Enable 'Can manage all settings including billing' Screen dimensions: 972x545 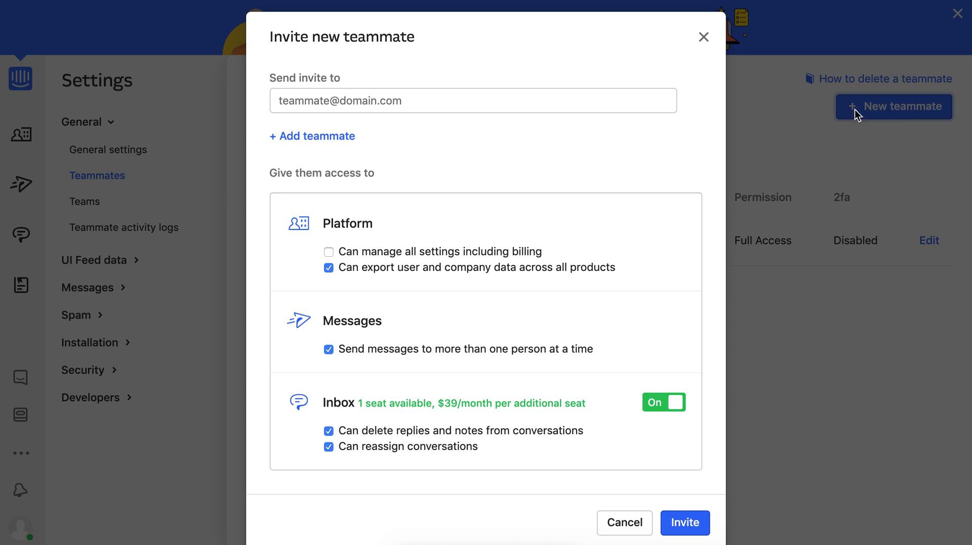click(x=329, y=251)
